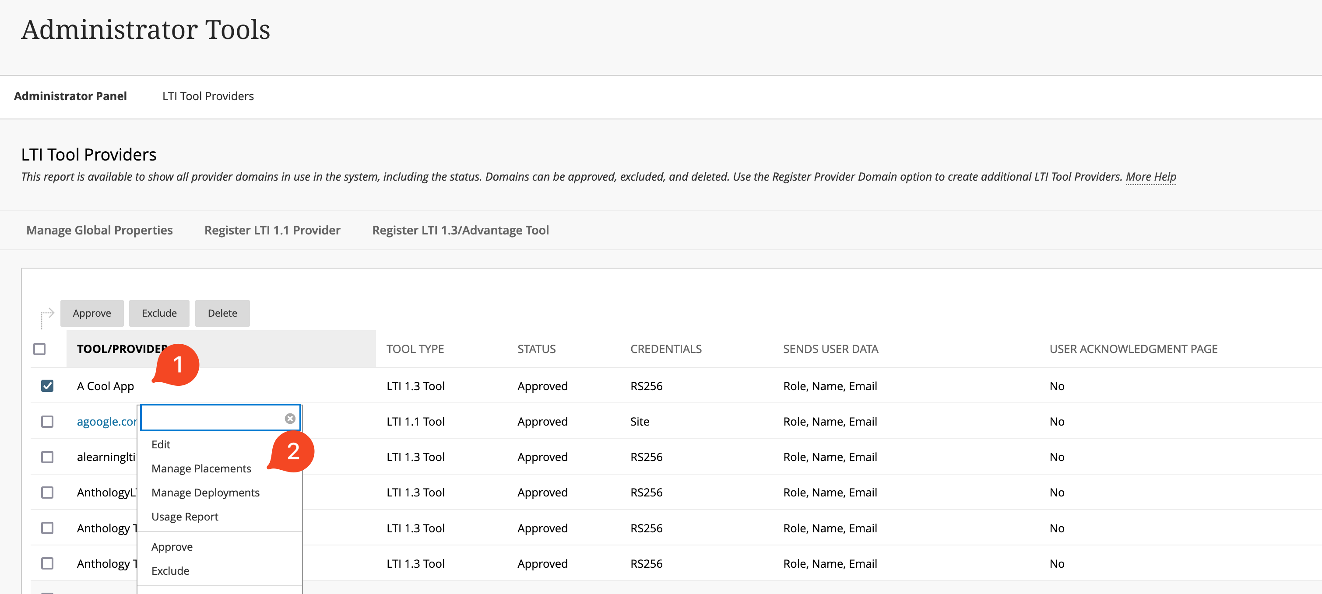Click Manage Deployments in dropdown
The width and height of the screenshot is (1322, 594).
click(x=206, y=492)
